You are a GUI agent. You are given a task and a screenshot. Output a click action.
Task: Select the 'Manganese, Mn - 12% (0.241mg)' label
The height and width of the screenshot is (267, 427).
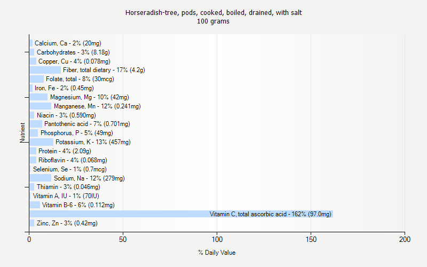[97, 106]
